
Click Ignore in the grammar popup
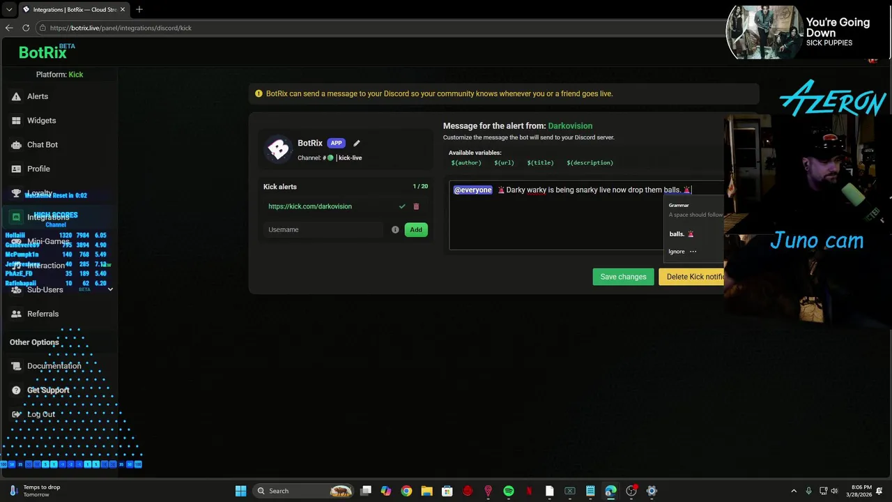click(x=677, y=252)
